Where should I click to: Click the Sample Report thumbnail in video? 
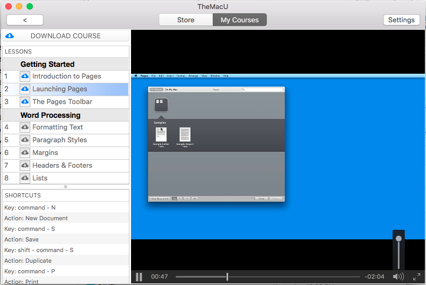(185, 134)
